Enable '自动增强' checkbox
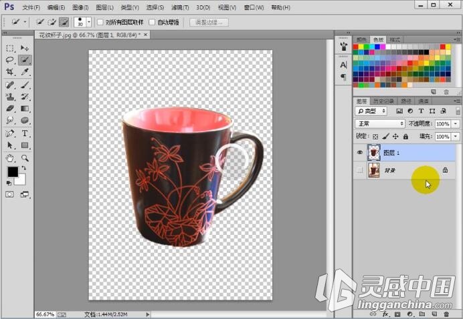Image resolution: width=463 pixels, height=319 pixels. click(152, 22)
